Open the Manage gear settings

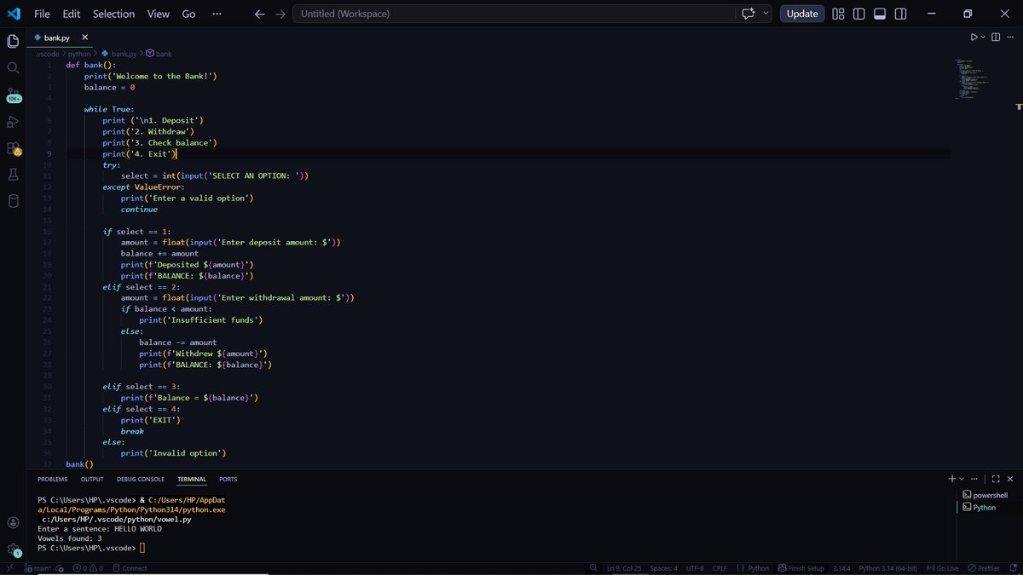pos(13,549)
